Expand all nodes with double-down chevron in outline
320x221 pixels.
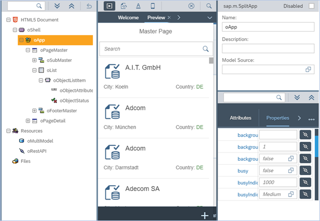57,6
